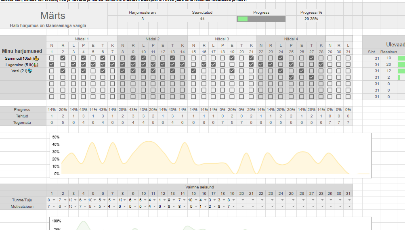This screenshot has height=230, width=405.
Task: Uncheck fourth-row habit checkbox for day 25
Action: click(x=291, y=77)
